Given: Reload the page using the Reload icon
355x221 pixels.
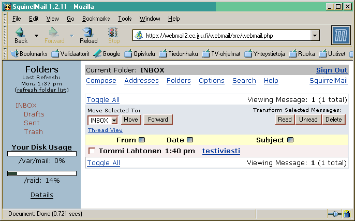Looking at the screenshot, I should coord(88,32).
